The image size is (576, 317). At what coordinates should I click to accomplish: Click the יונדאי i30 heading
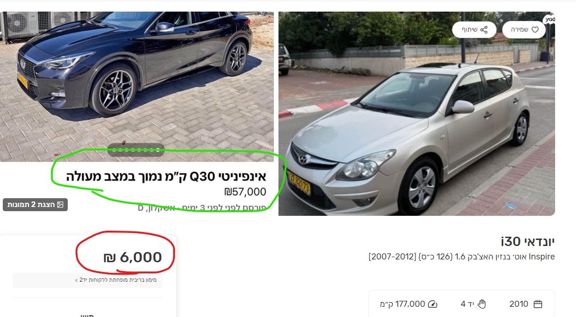pos(528,241)
